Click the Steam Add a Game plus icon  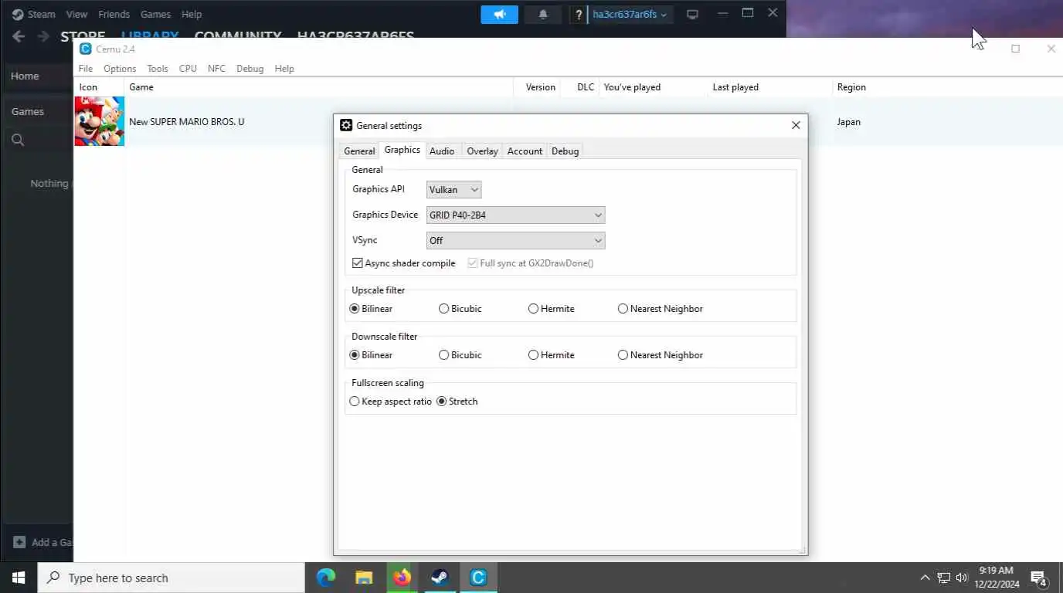coord(19,542)
